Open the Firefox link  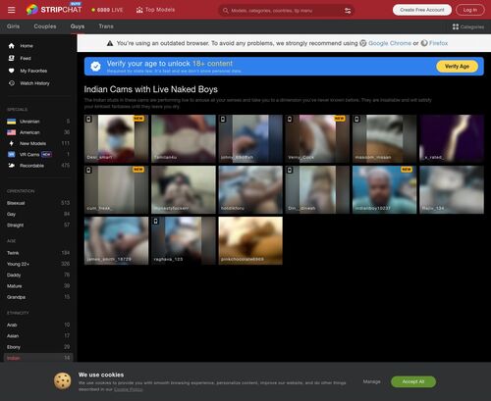coord(438,43)
